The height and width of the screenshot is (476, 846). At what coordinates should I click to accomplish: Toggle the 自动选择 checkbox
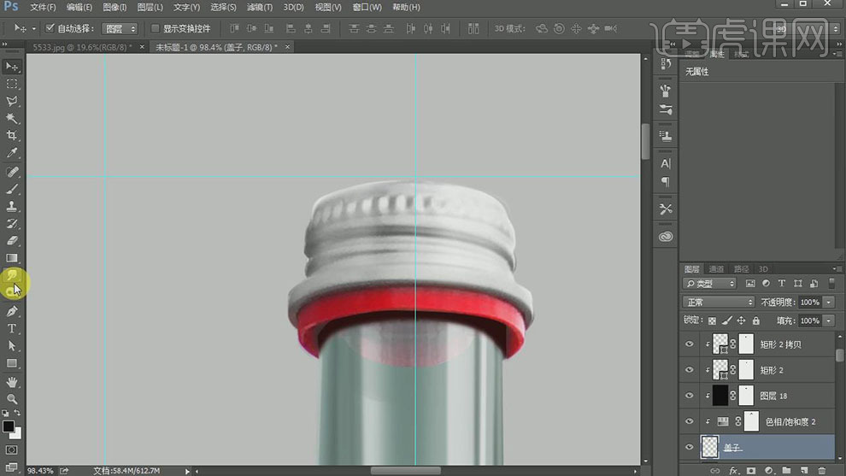50,28
